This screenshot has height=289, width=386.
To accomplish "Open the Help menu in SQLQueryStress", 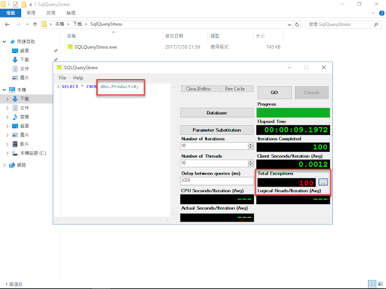I will [x=78, y=78].
